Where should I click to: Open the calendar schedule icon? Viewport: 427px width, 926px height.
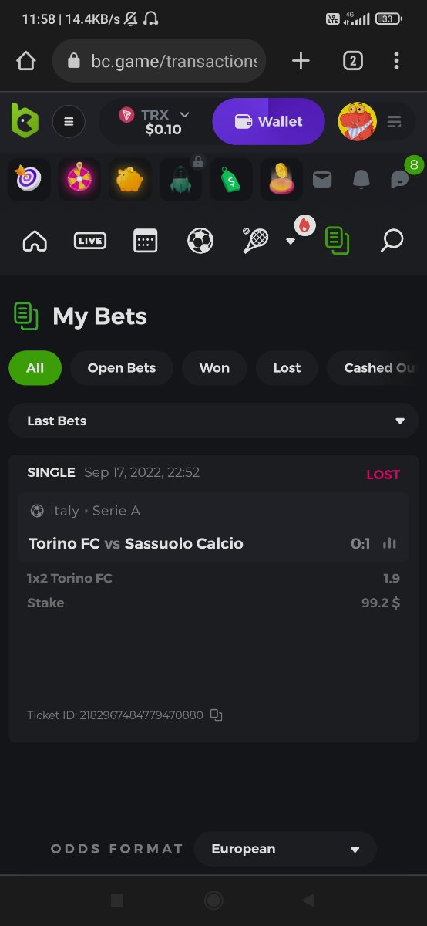145,241
